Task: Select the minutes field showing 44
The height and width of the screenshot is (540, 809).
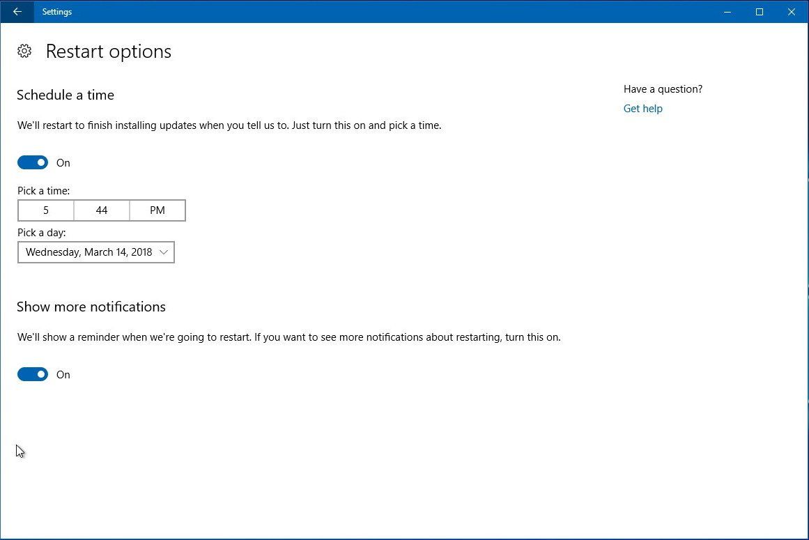Action: (x=101, y=210)
